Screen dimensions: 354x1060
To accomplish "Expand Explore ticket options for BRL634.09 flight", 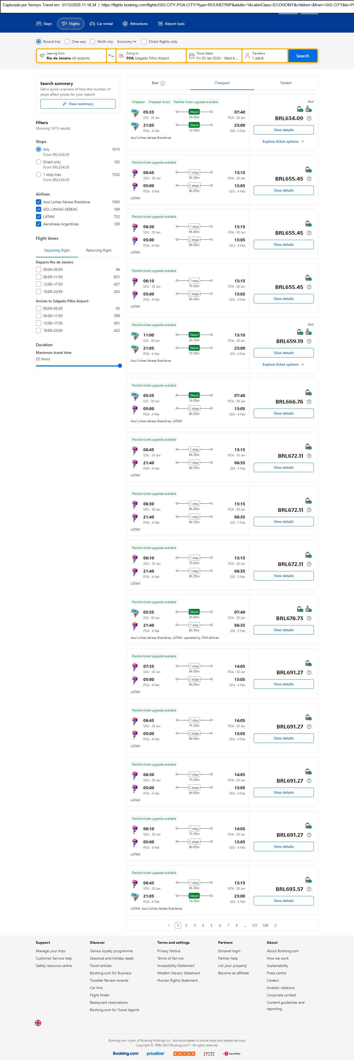I will pos(283,141).
